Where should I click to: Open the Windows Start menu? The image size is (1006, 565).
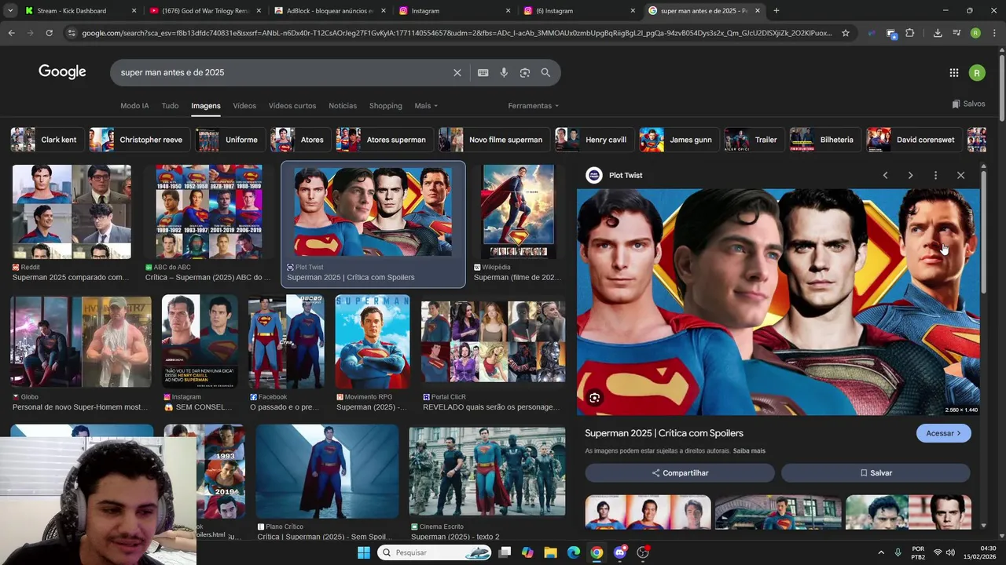click(363, 552)
